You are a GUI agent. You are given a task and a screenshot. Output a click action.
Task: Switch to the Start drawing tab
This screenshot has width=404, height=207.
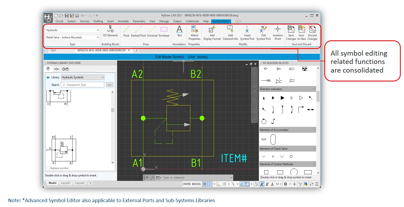point(53,50)
